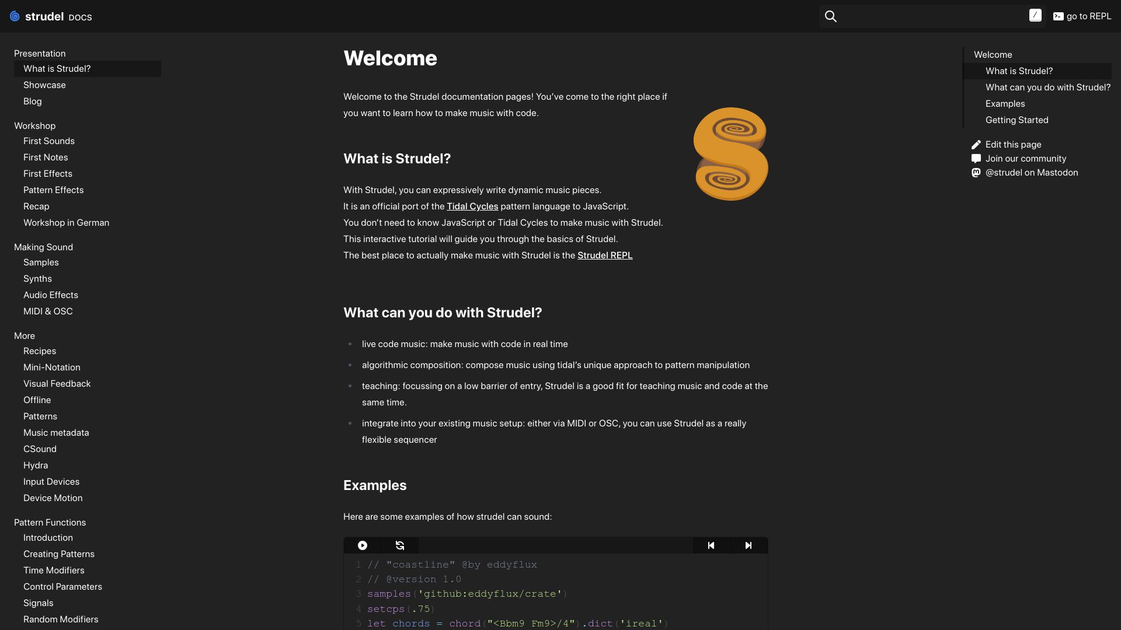
Task: Click the Edit this page pencil icon
Action: pos(976,145)
